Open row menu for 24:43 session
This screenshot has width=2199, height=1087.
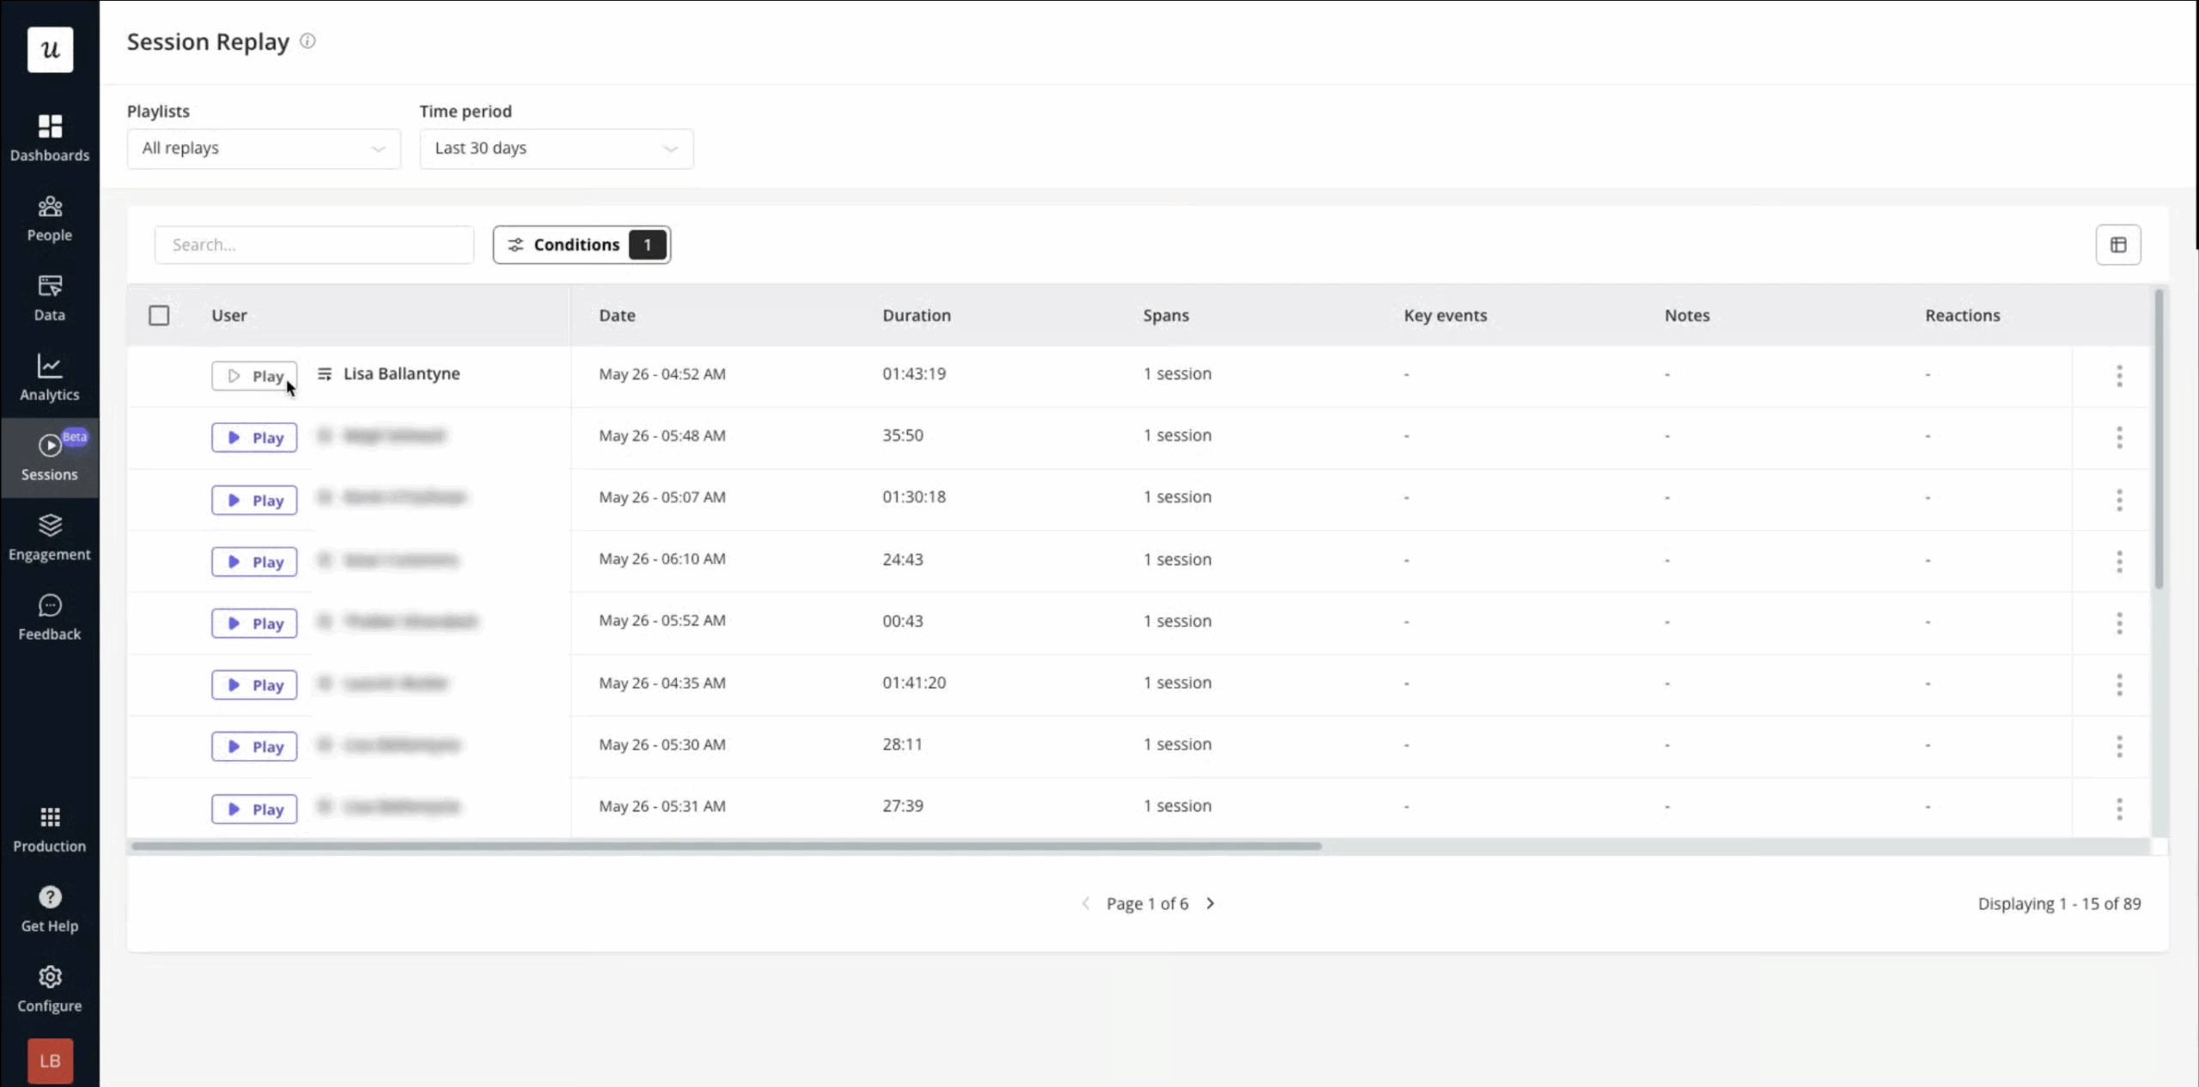[x=2119, y=562]
